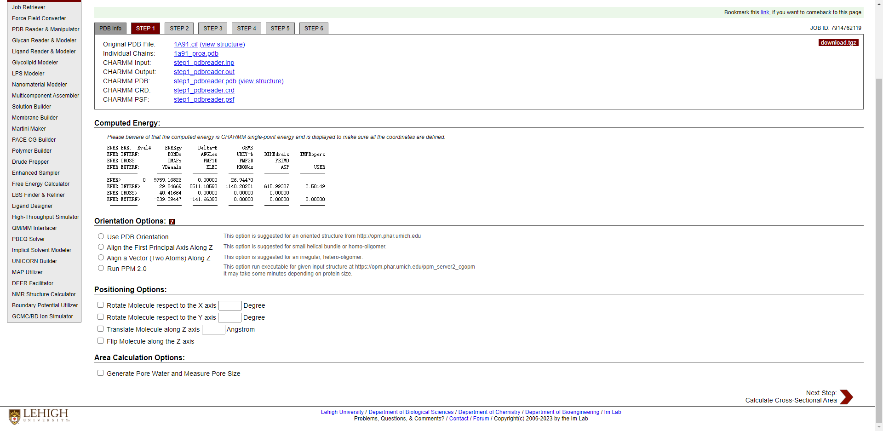Click the download.tgz button
This screenshot has height=431, width=883.
point(838,42)
